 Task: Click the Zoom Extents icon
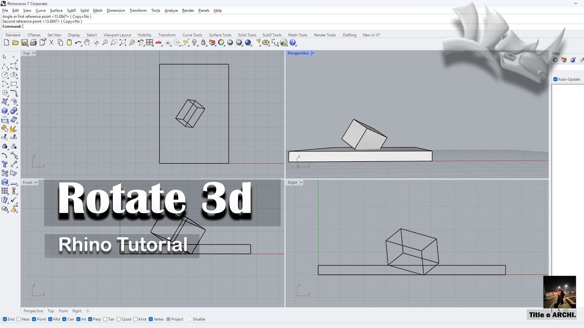click(123, 42)
